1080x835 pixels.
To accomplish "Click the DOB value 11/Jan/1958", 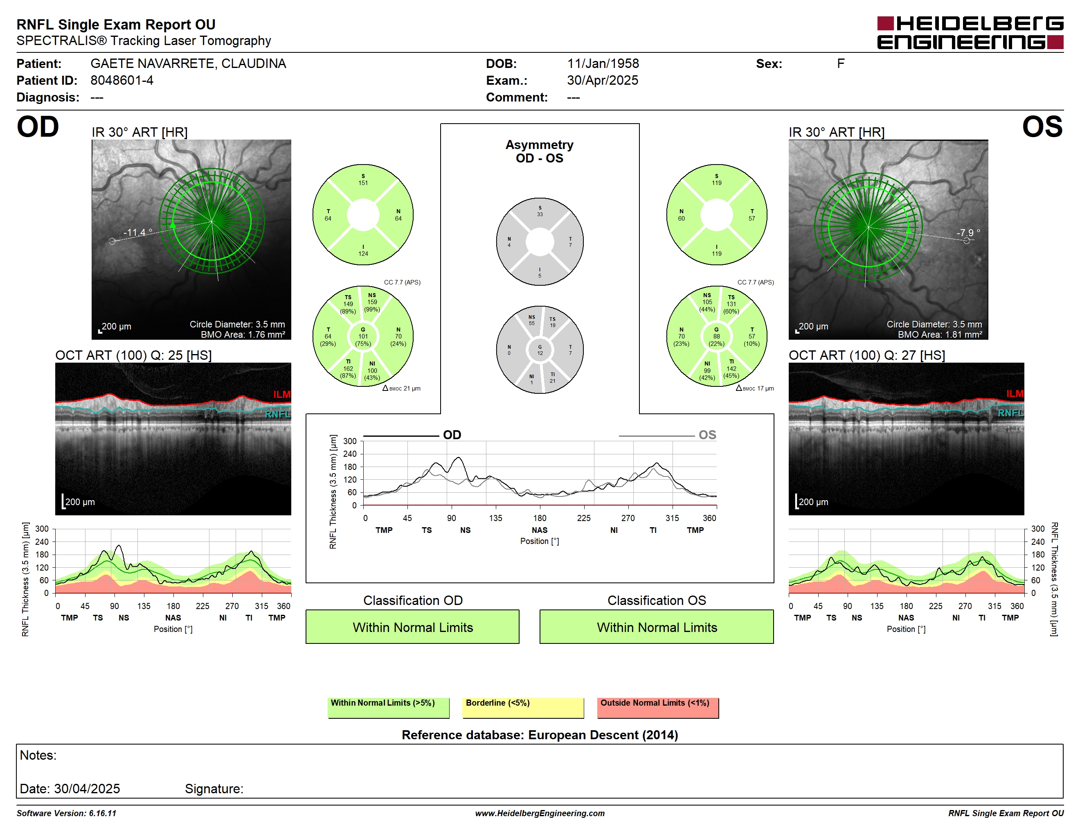I will (x=603, y=64).
